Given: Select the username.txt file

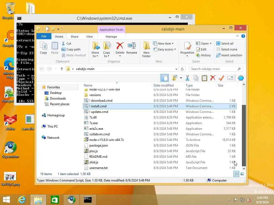Looking at the screenshot, I should click(160, 168).
